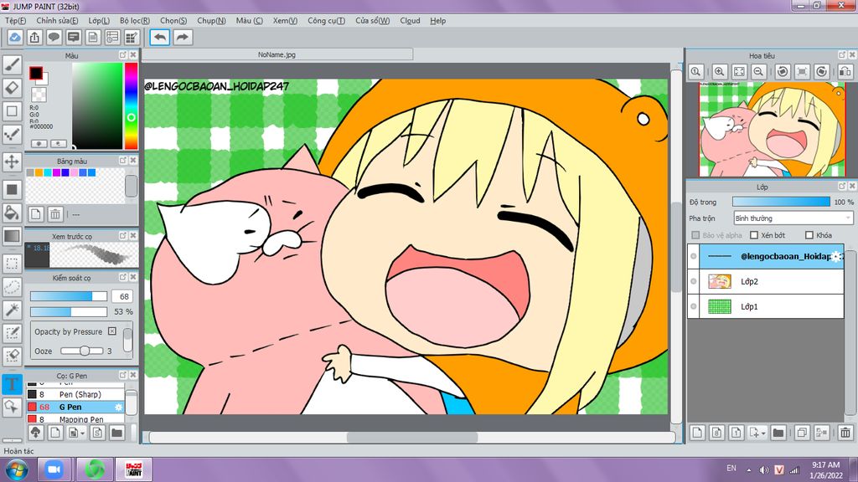Click the Undo arrow button
This screenshot has width=858, height=482.
point(160,37)
